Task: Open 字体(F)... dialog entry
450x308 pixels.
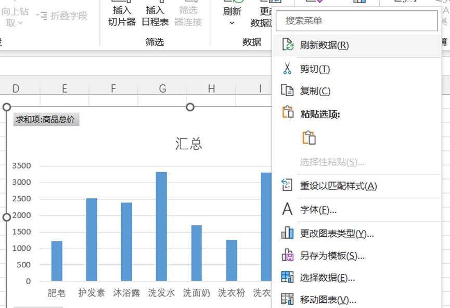Action: click(356, 210)
